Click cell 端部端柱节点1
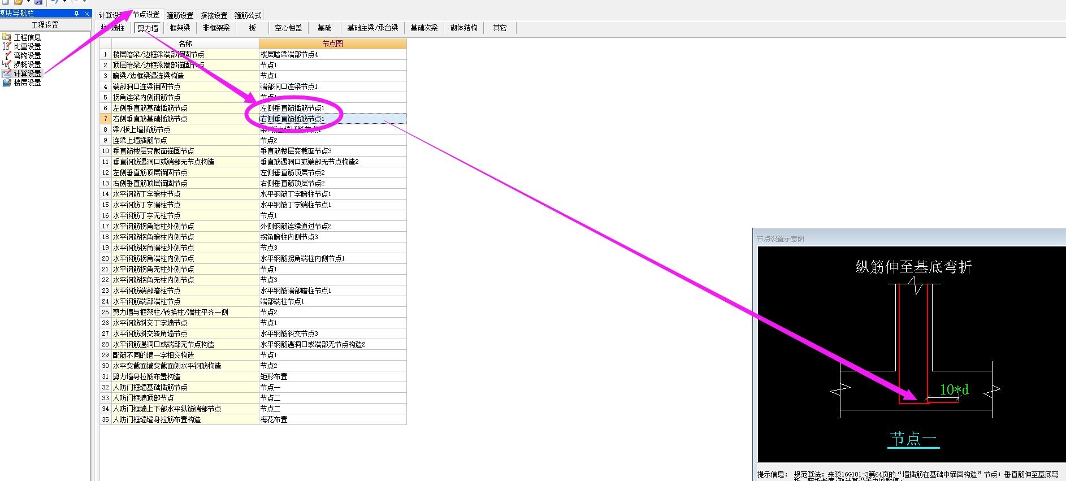 [332, 301]
